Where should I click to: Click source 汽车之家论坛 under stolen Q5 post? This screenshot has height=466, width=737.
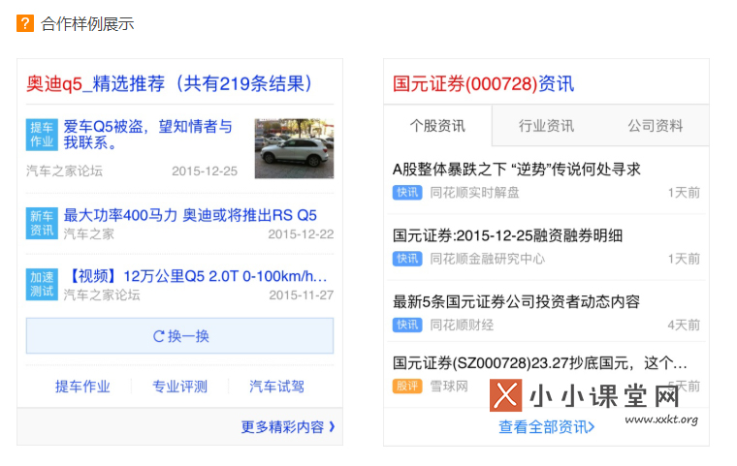64,171
